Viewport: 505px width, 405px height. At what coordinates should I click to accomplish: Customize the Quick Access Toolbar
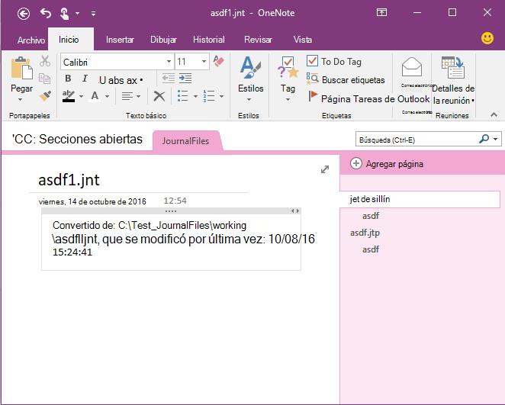coord(93,14)
